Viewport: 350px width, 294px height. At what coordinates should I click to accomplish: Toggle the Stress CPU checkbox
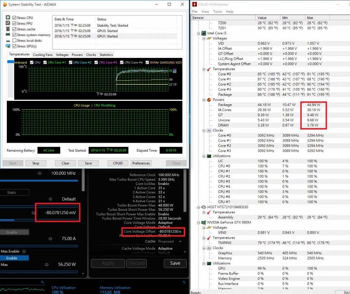click(15, 18)
